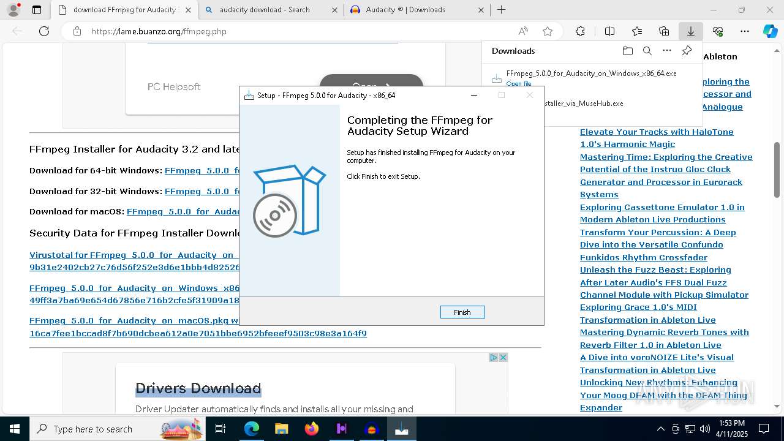Image resolution: width=784 pixels, height=441 pixels.
Task: Open MuseHub from the taskbar
Action: pos(342,429)
